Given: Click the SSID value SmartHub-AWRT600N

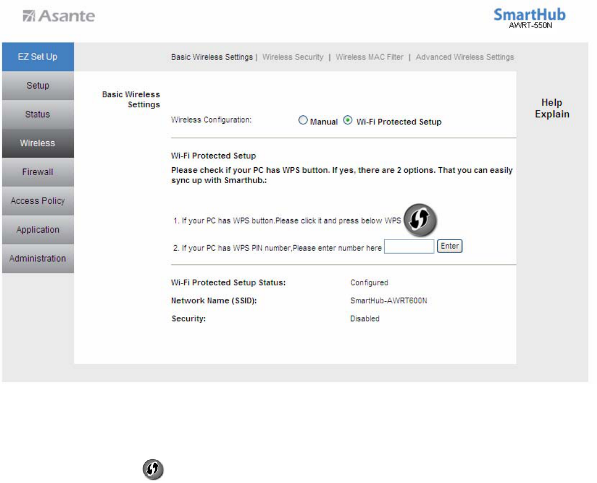Looking at the screenshot, I should (389, 301).
